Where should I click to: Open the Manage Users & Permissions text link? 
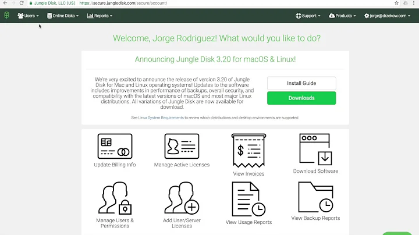[115, 223]
